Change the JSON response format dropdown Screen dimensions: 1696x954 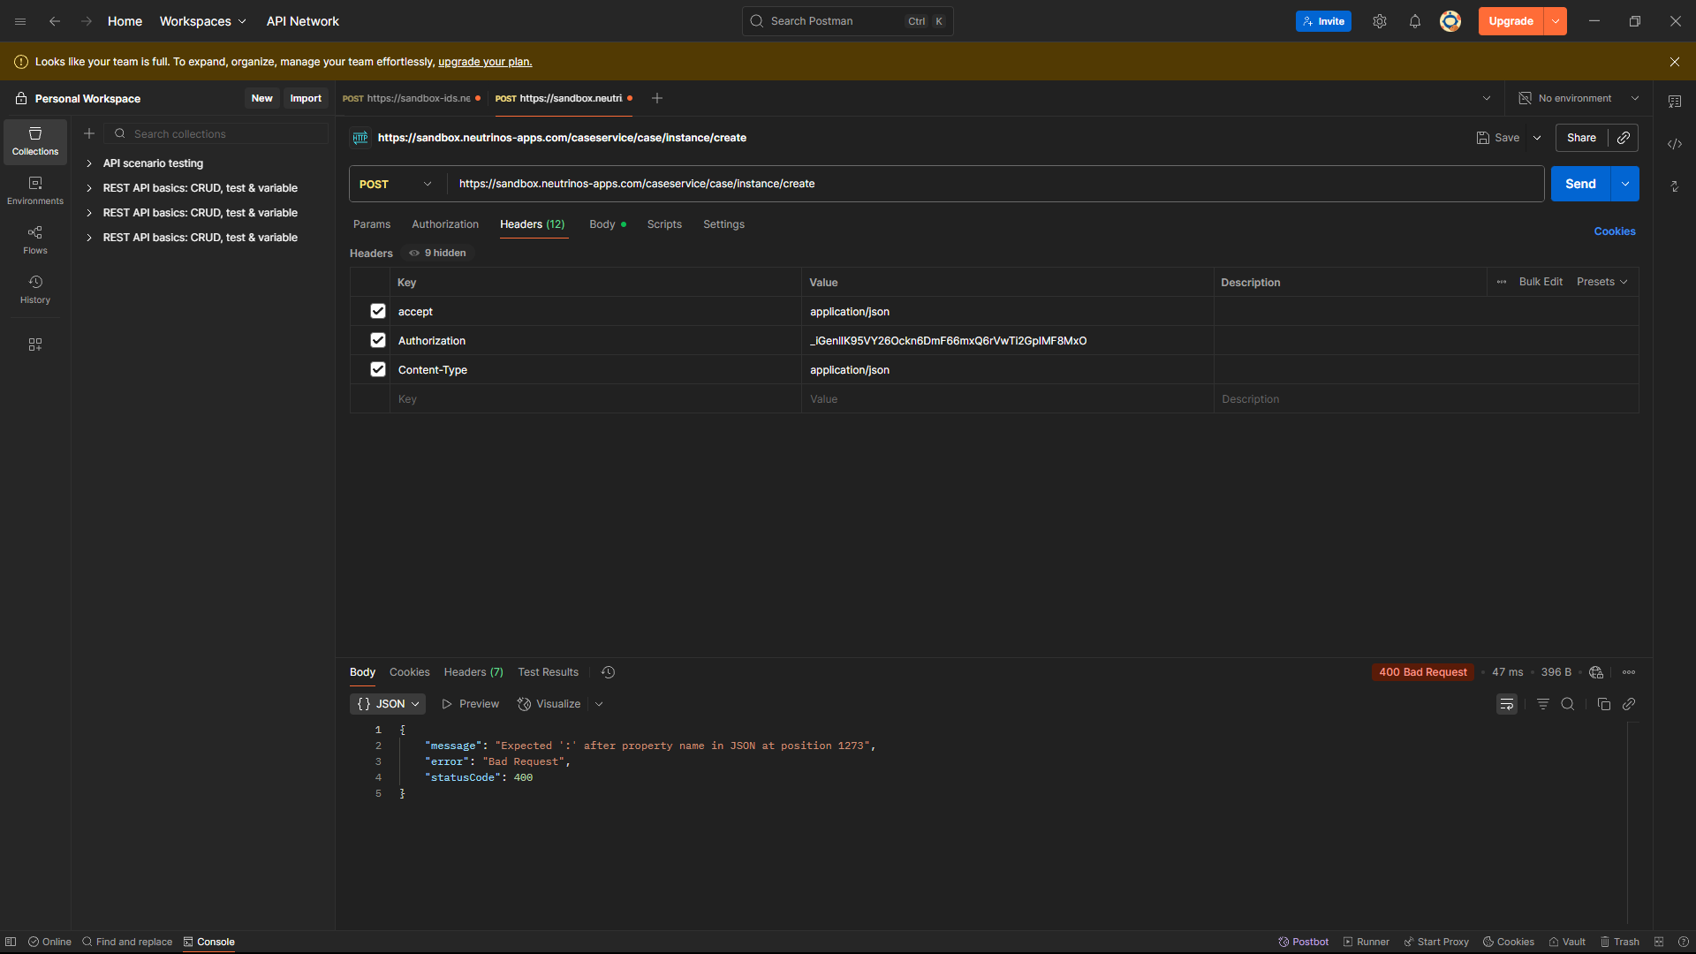388,704
